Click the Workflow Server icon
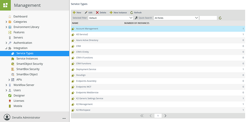This screenshot has width=246, height=122. (x=10, y=85)
